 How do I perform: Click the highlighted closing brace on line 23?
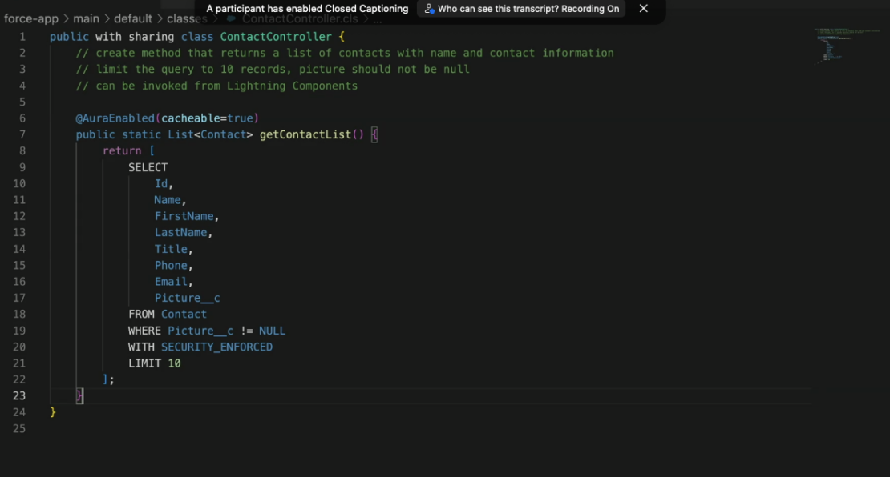(x=79, y=395)
